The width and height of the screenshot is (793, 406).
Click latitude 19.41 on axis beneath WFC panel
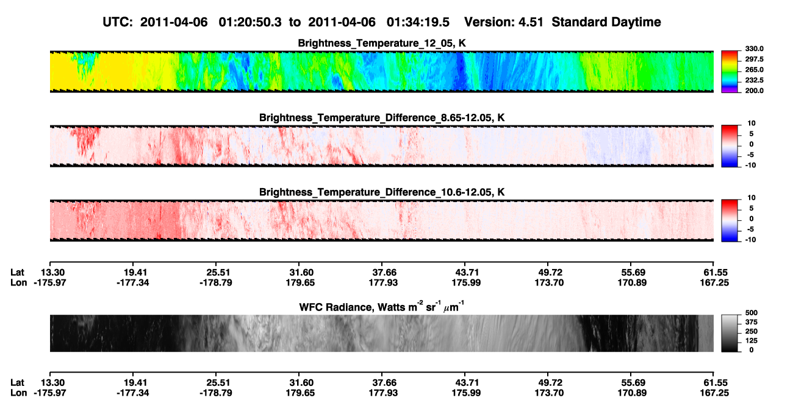coord(133,382)
